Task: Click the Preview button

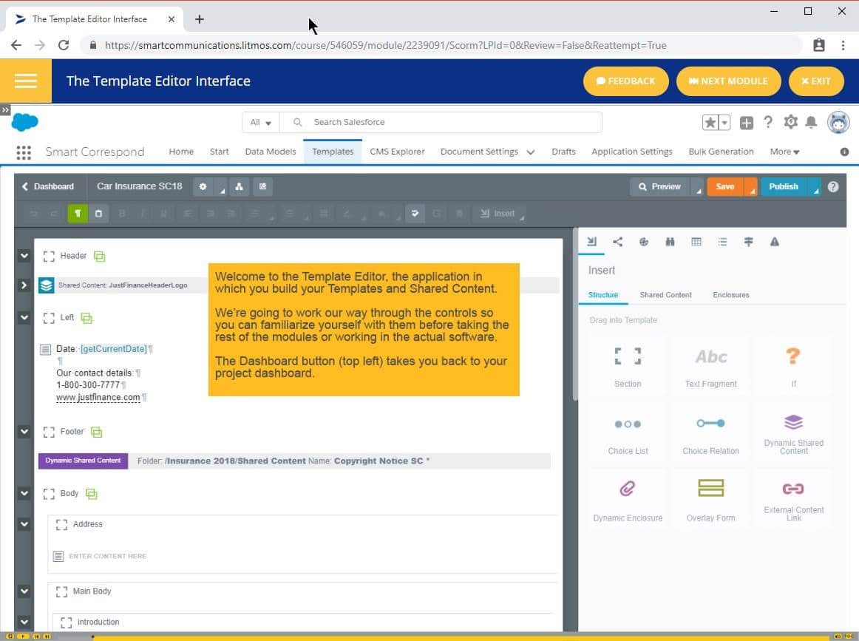Action: click(660, 187)
